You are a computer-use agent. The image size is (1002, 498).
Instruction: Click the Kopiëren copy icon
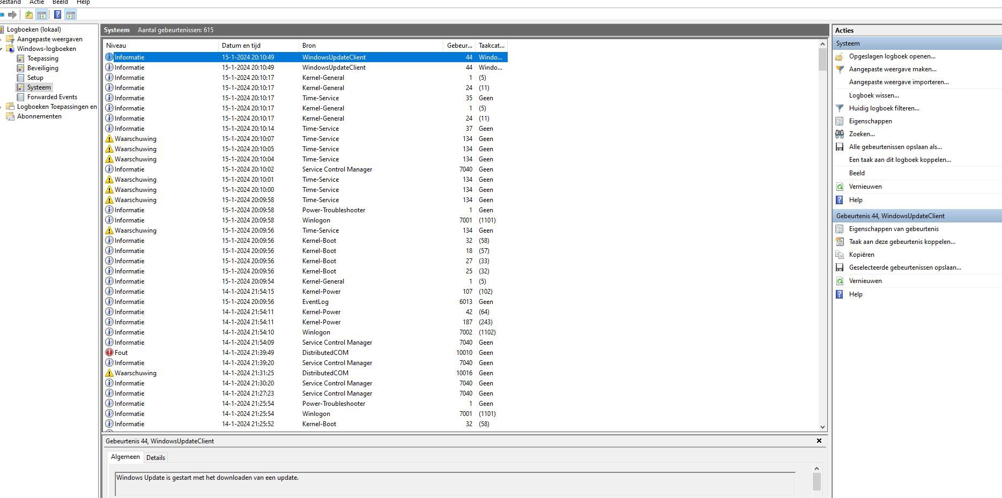[x=840, y=255]
